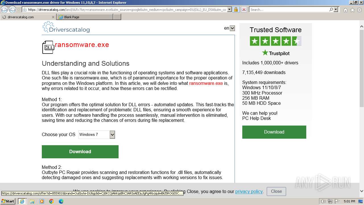Open the address bar history dropdown

[229, 9]
